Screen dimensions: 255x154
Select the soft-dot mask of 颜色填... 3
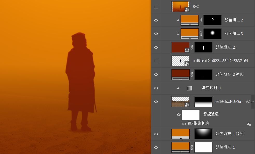point(212,34)
